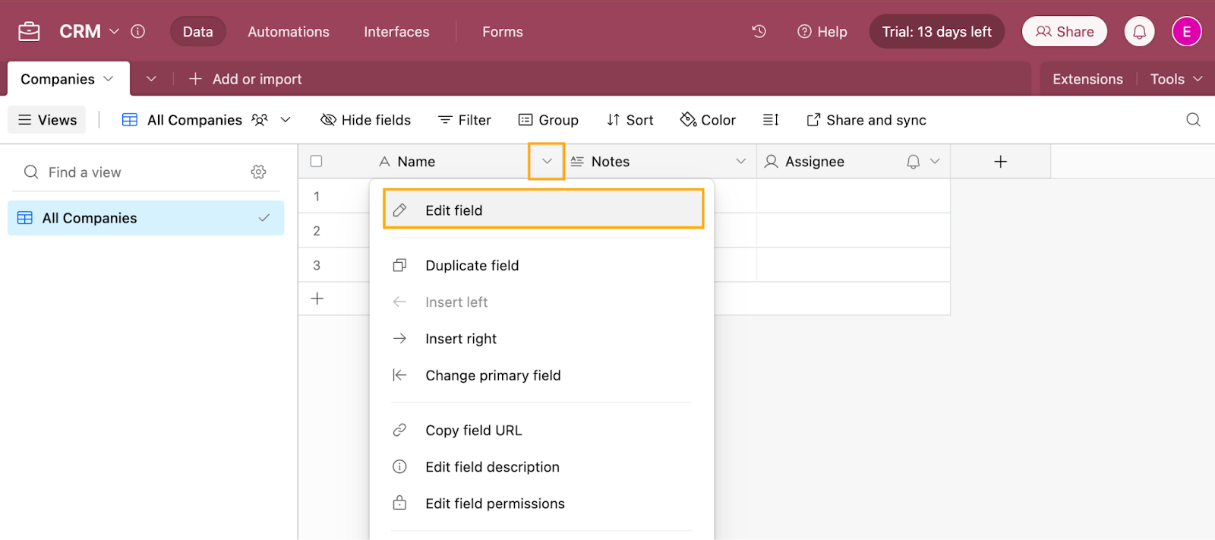Click the Help button
Image resolution: width=1215 pixels, height=540 pixels.
pyautogui.click(x=822, y=32)
